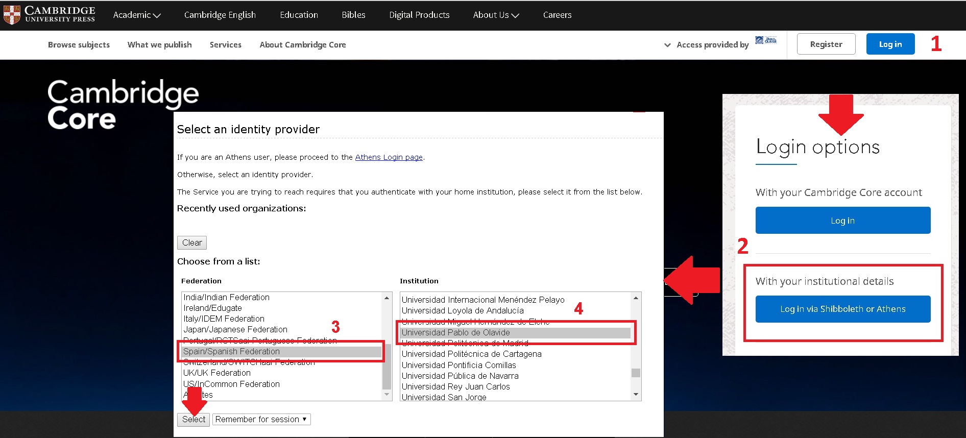Click the Institution list scrollbar thumb
Screen dimensions: 966x438
[636, 373]
